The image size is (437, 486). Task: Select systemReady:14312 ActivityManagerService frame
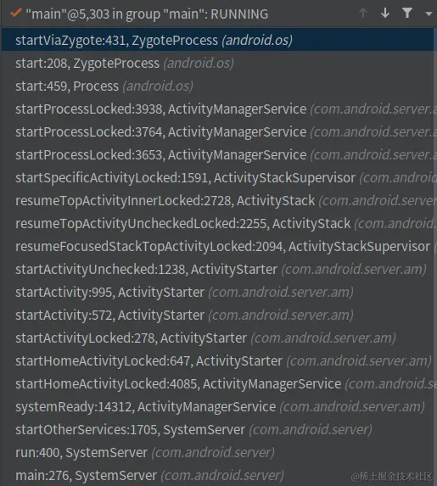tap(217, 406)
